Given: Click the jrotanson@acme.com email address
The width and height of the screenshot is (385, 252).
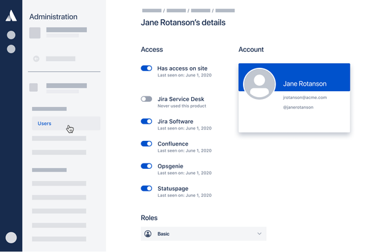Looking at the screenshot, I should [x=305, y=97].
